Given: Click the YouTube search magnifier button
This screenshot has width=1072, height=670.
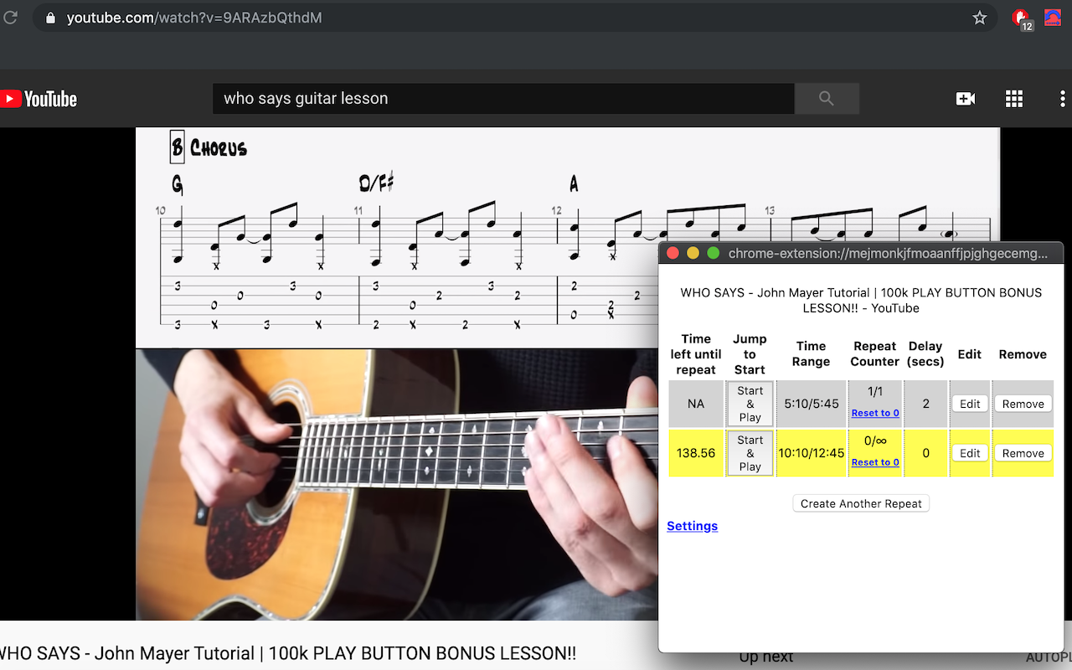Looking at the screenshot, I should (827, 99).
